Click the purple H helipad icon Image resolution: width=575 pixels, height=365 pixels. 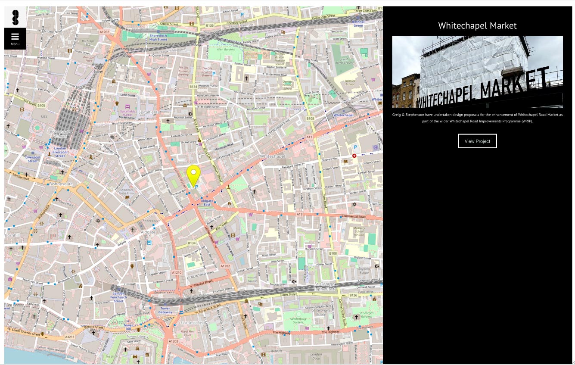click(x=376, y=147)
